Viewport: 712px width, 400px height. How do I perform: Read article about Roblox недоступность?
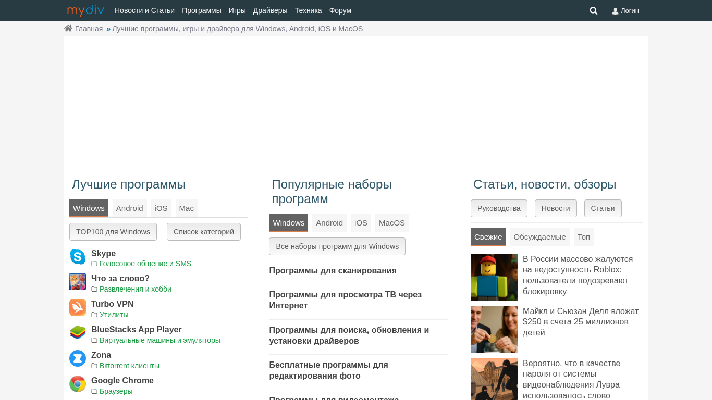pos(579,275)
